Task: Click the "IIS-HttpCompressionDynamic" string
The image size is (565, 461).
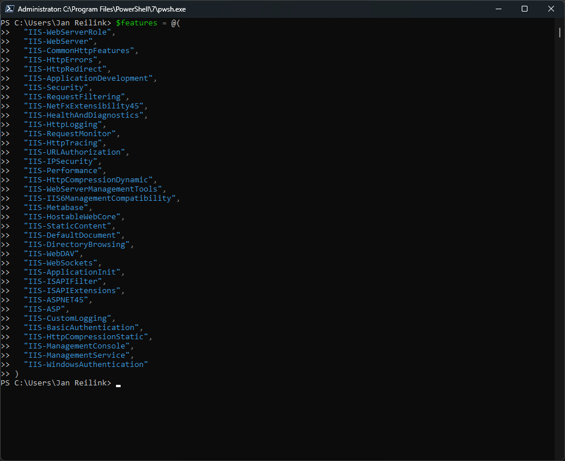Action: (88, 179)
